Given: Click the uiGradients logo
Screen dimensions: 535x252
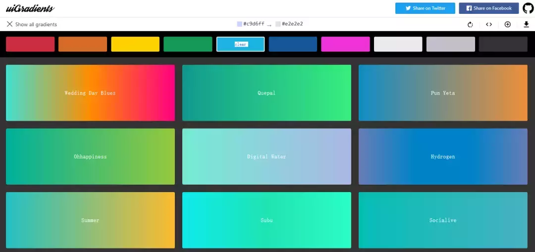Looking at the screenshot, I should (x=30, y=8).
